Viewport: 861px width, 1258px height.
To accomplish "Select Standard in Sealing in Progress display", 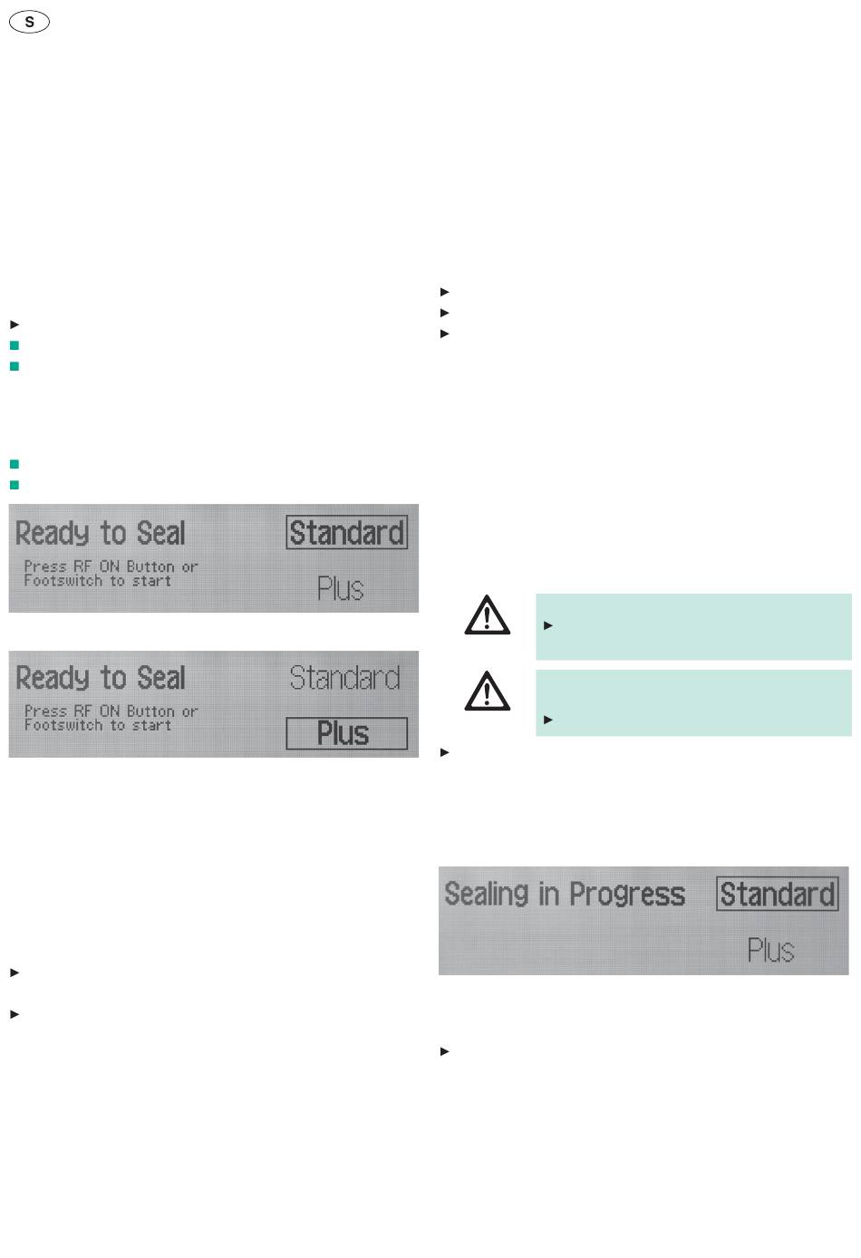I will click(x=777, y=895).
